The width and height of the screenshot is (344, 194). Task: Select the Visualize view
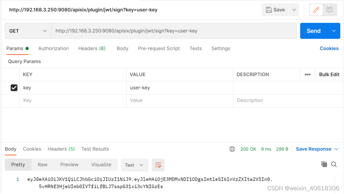pyautogui.click(x=101, y=165)
